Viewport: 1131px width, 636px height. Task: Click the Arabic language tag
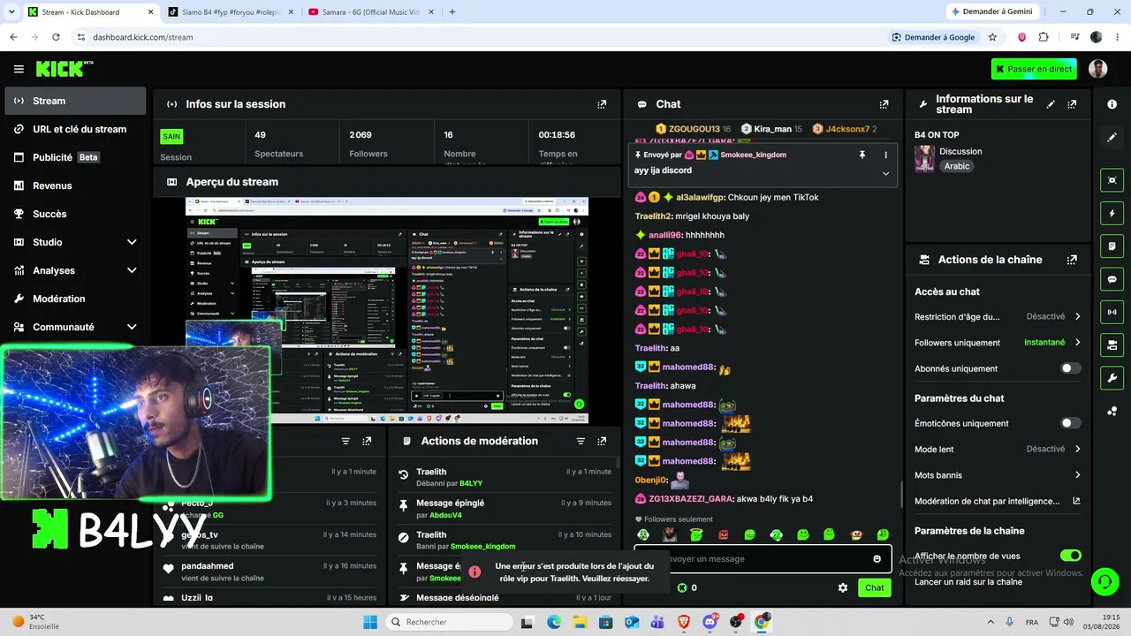957,166
